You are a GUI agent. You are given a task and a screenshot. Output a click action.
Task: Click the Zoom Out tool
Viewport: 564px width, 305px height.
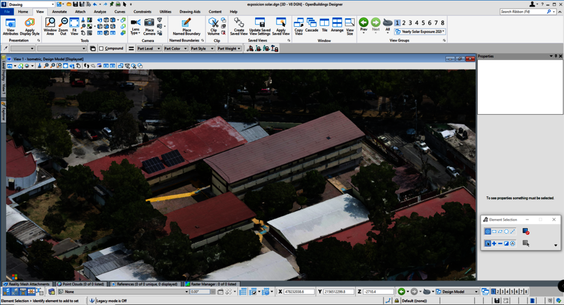tap(63, 27)
